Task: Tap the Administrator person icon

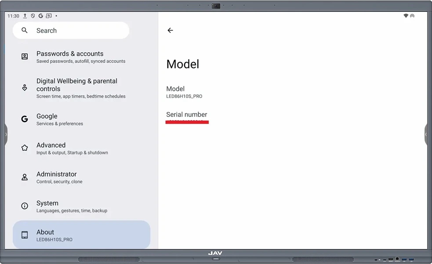Action: 25,177
